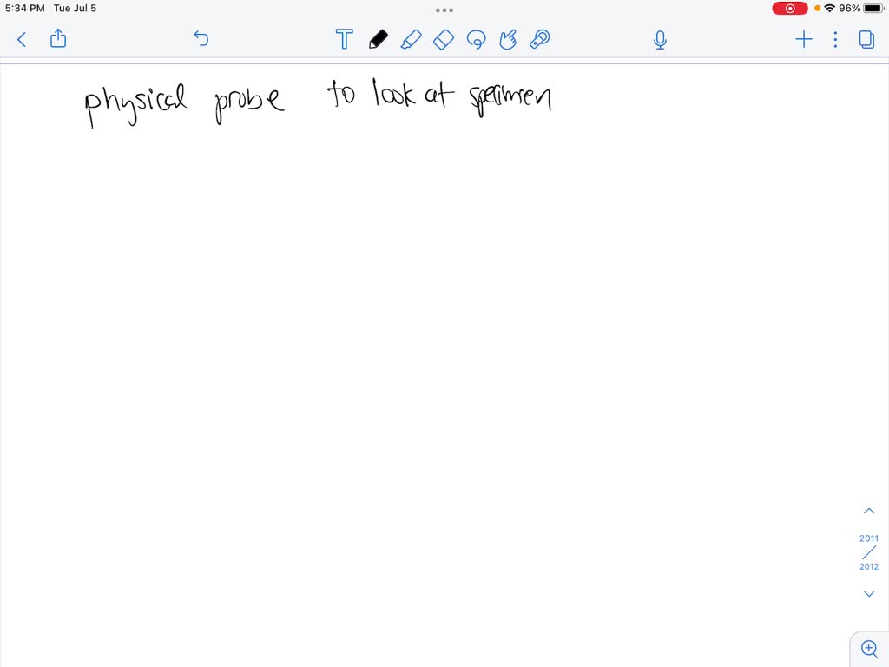Add new content with plus icon
The height and width of the screenshot is (667, 889).
click(x=804, y=39)
